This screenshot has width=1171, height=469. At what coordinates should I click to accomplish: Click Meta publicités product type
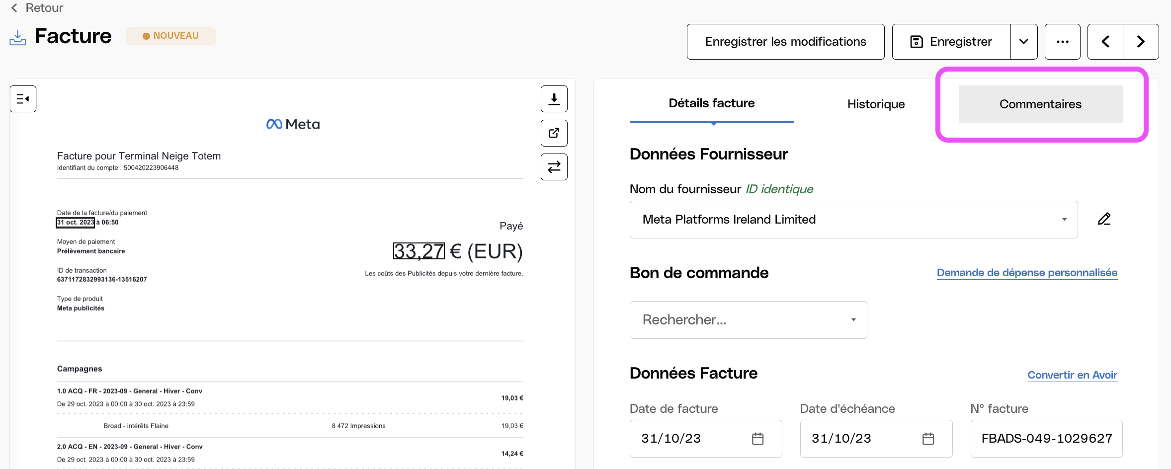[81, 309]
